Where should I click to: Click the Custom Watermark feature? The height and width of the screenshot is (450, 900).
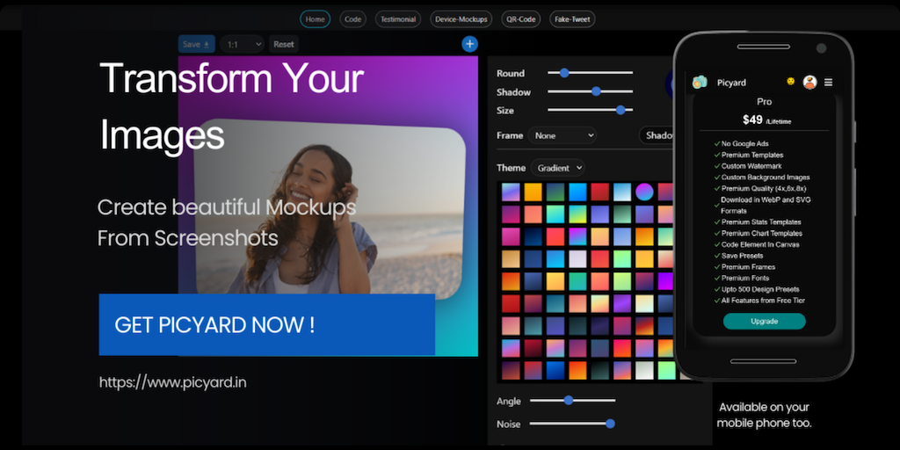click(747, 166)
